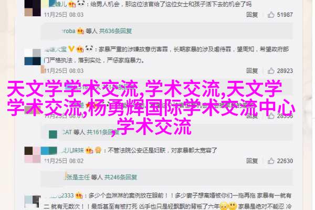
Task: Click the green avatar beside CAT
Action: point(53,134)
